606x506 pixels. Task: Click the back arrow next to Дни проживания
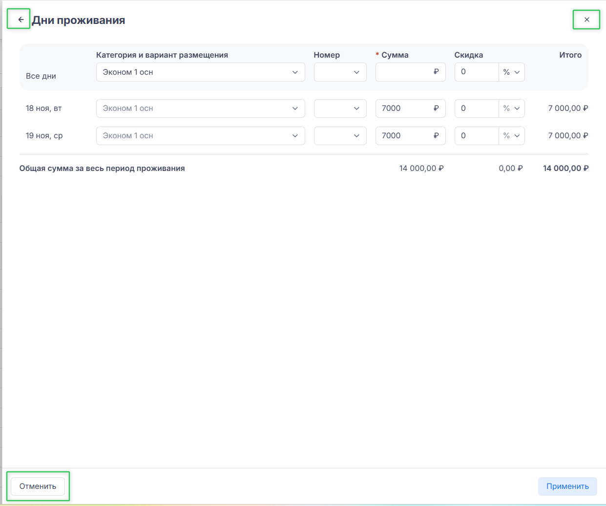click(21, 20)
